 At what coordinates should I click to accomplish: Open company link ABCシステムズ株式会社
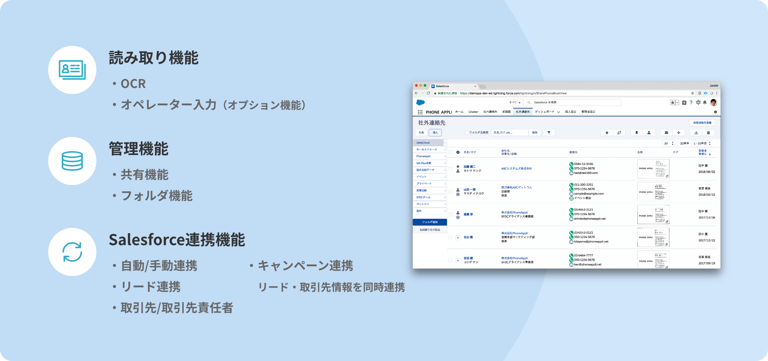point(517,168)
